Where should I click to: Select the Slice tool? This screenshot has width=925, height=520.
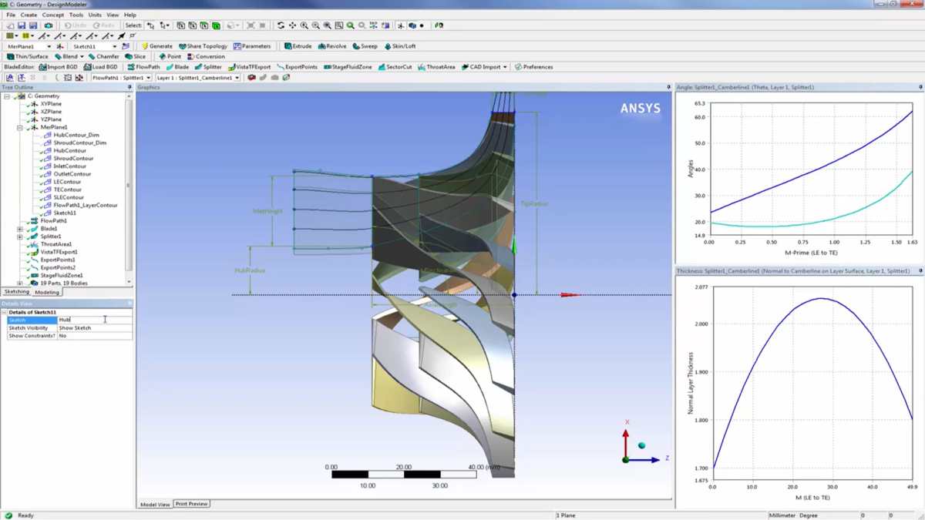click(135, 56)
